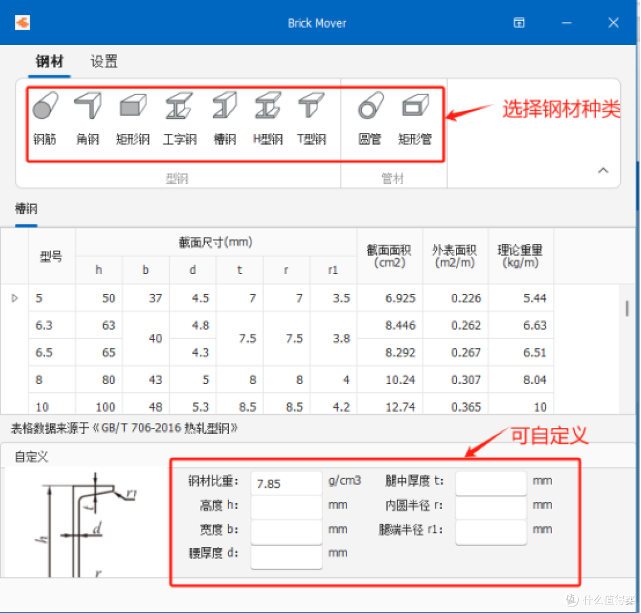Screen dimensions: 641x613
Task: Select model 6.3 row cell
Action: pyautogui.click(x=52, y=325)
